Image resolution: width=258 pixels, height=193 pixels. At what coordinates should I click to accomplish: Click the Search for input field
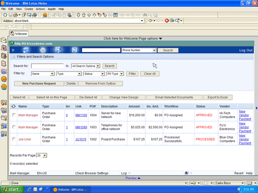click(x=47, y=66)
